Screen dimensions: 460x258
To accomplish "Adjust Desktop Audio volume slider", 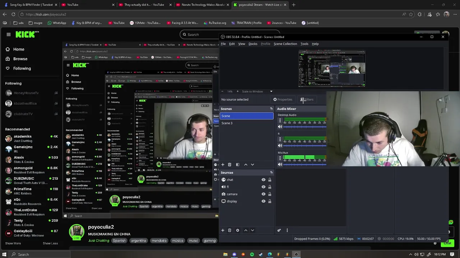I will click(305, 126).
